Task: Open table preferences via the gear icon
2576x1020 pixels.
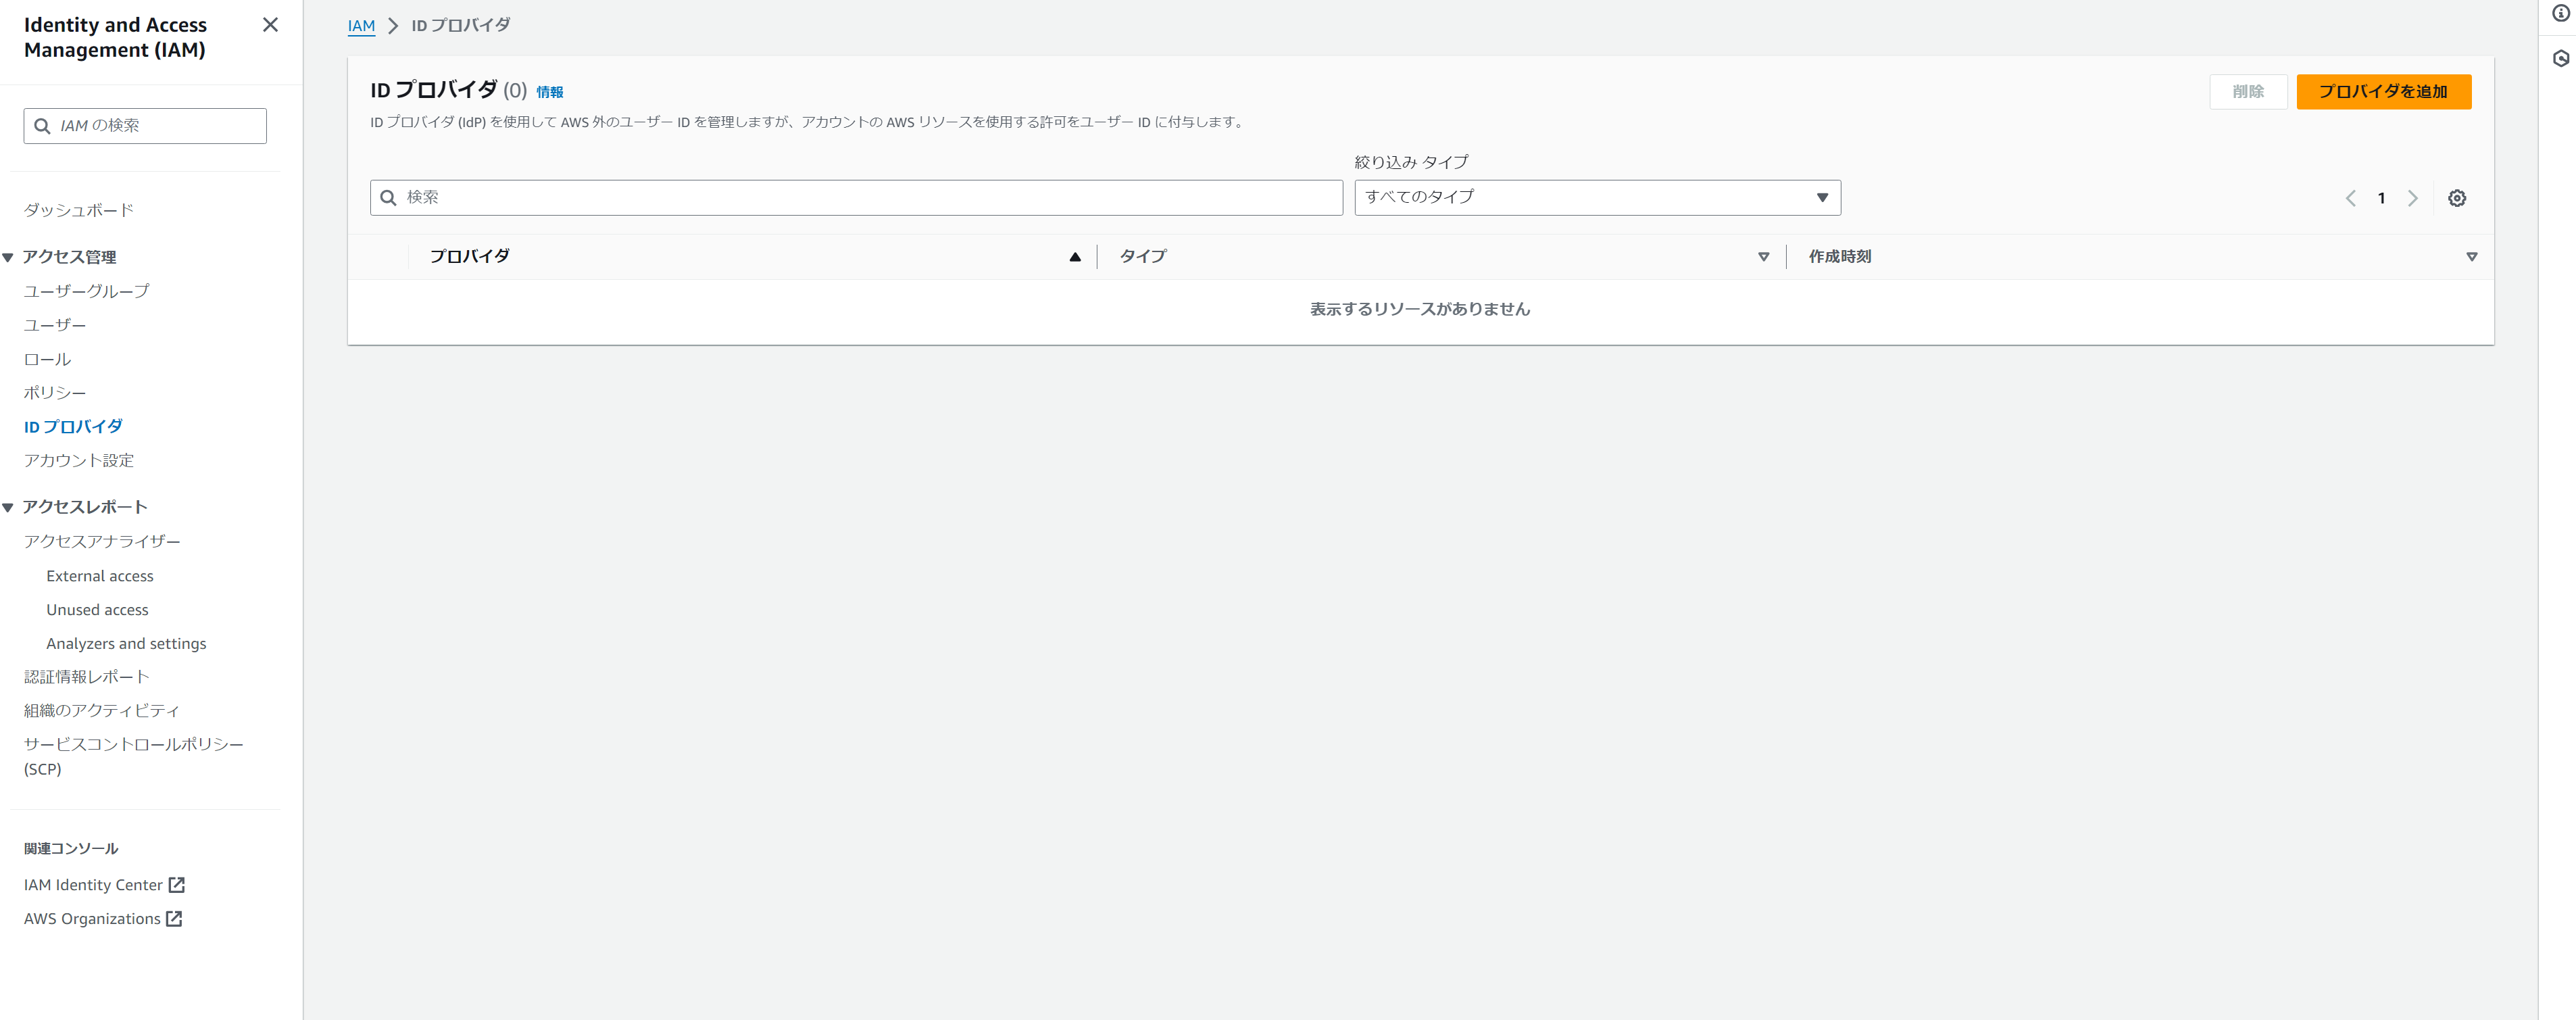Action: 2458,197
